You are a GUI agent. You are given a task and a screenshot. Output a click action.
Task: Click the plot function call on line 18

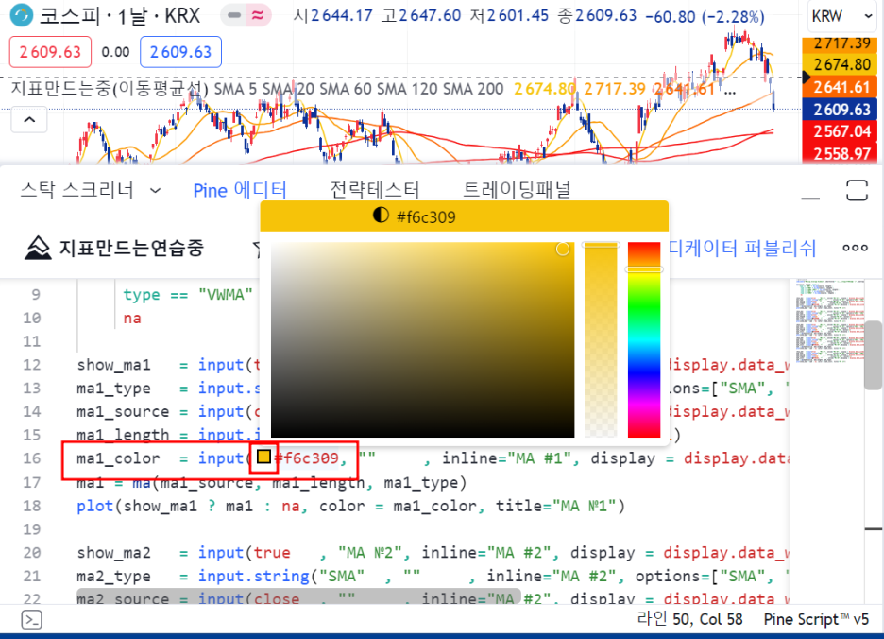click(x=94, y=506)
